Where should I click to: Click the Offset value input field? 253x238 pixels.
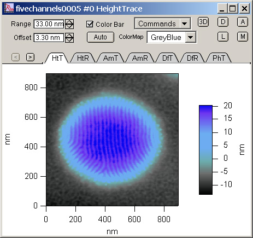tap(49, 38)
